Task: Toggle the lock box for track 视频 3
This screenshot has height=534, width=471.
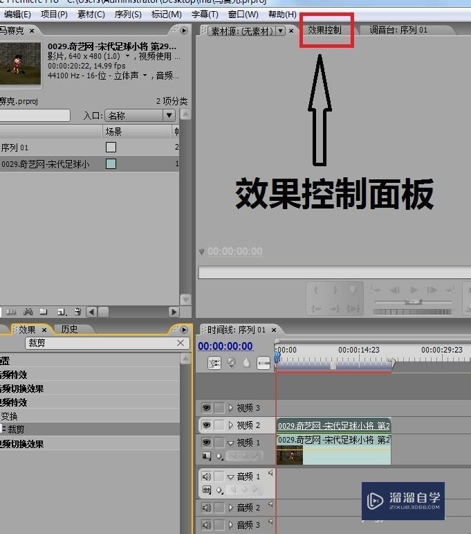Action: (220, 407)
